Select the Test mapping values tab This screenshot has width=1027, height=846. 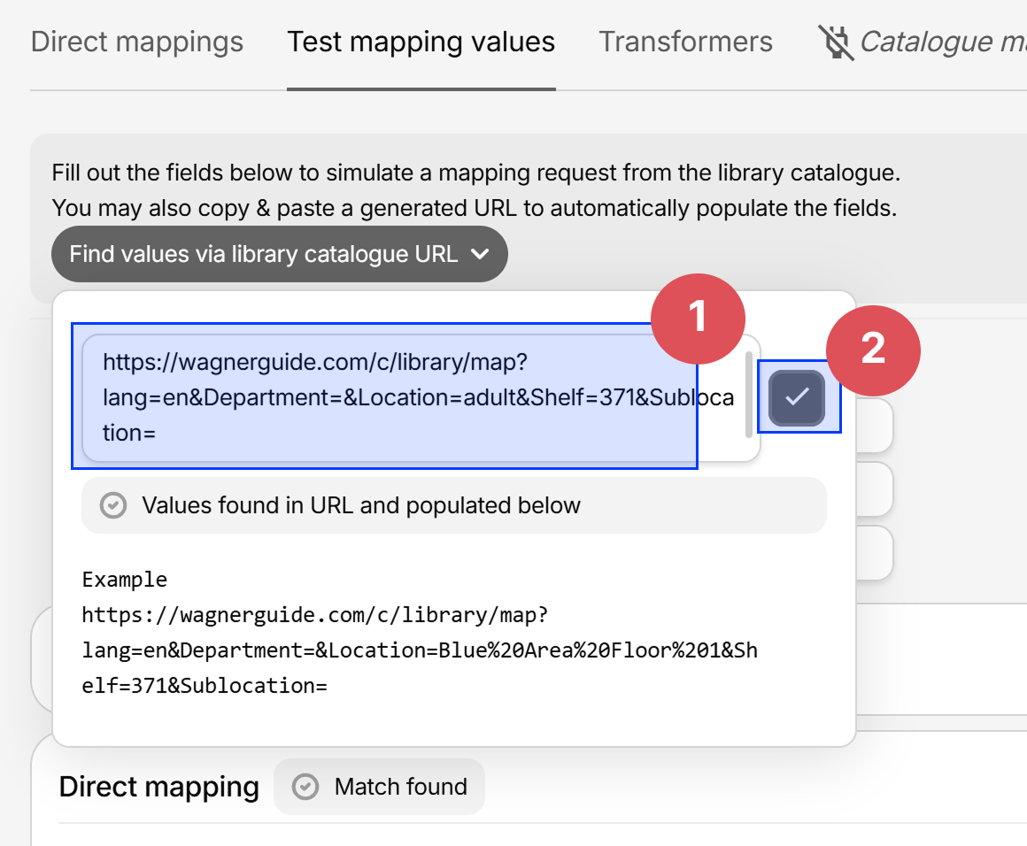point(421,41)
